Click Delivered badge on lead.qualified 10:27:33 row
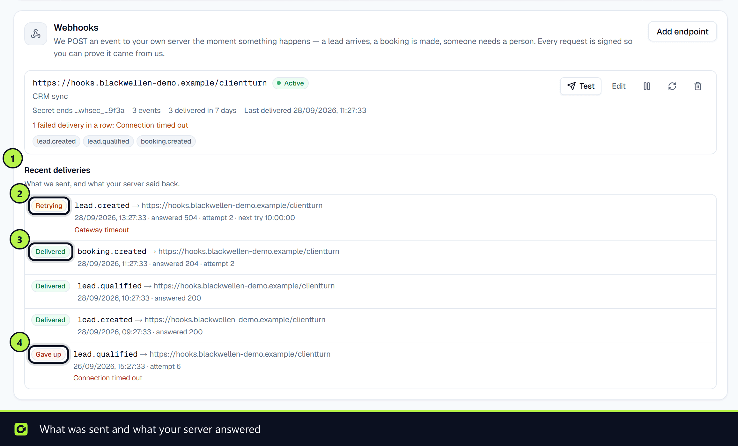Screen dimensions: 738x446 click(51, 286)
